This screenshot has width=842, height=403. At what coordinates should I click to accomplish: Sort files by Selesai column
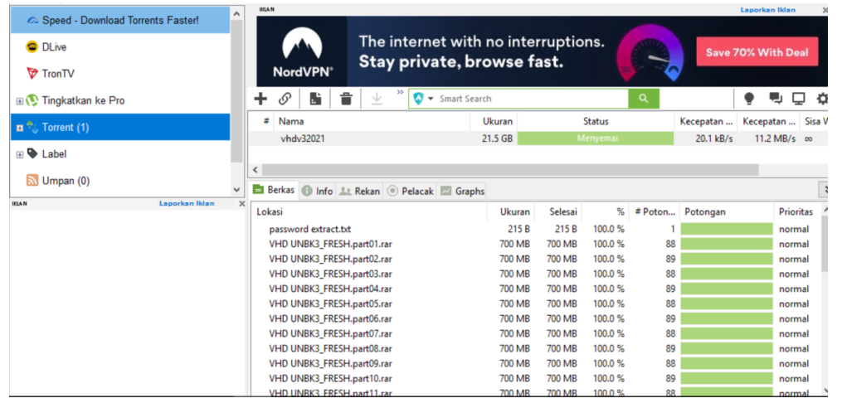pyautogui.click(x=558, y=211)
